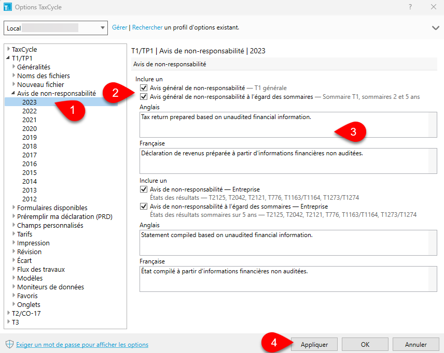Click the Rechercher link
Screen dimensions: 444x353
147,27
